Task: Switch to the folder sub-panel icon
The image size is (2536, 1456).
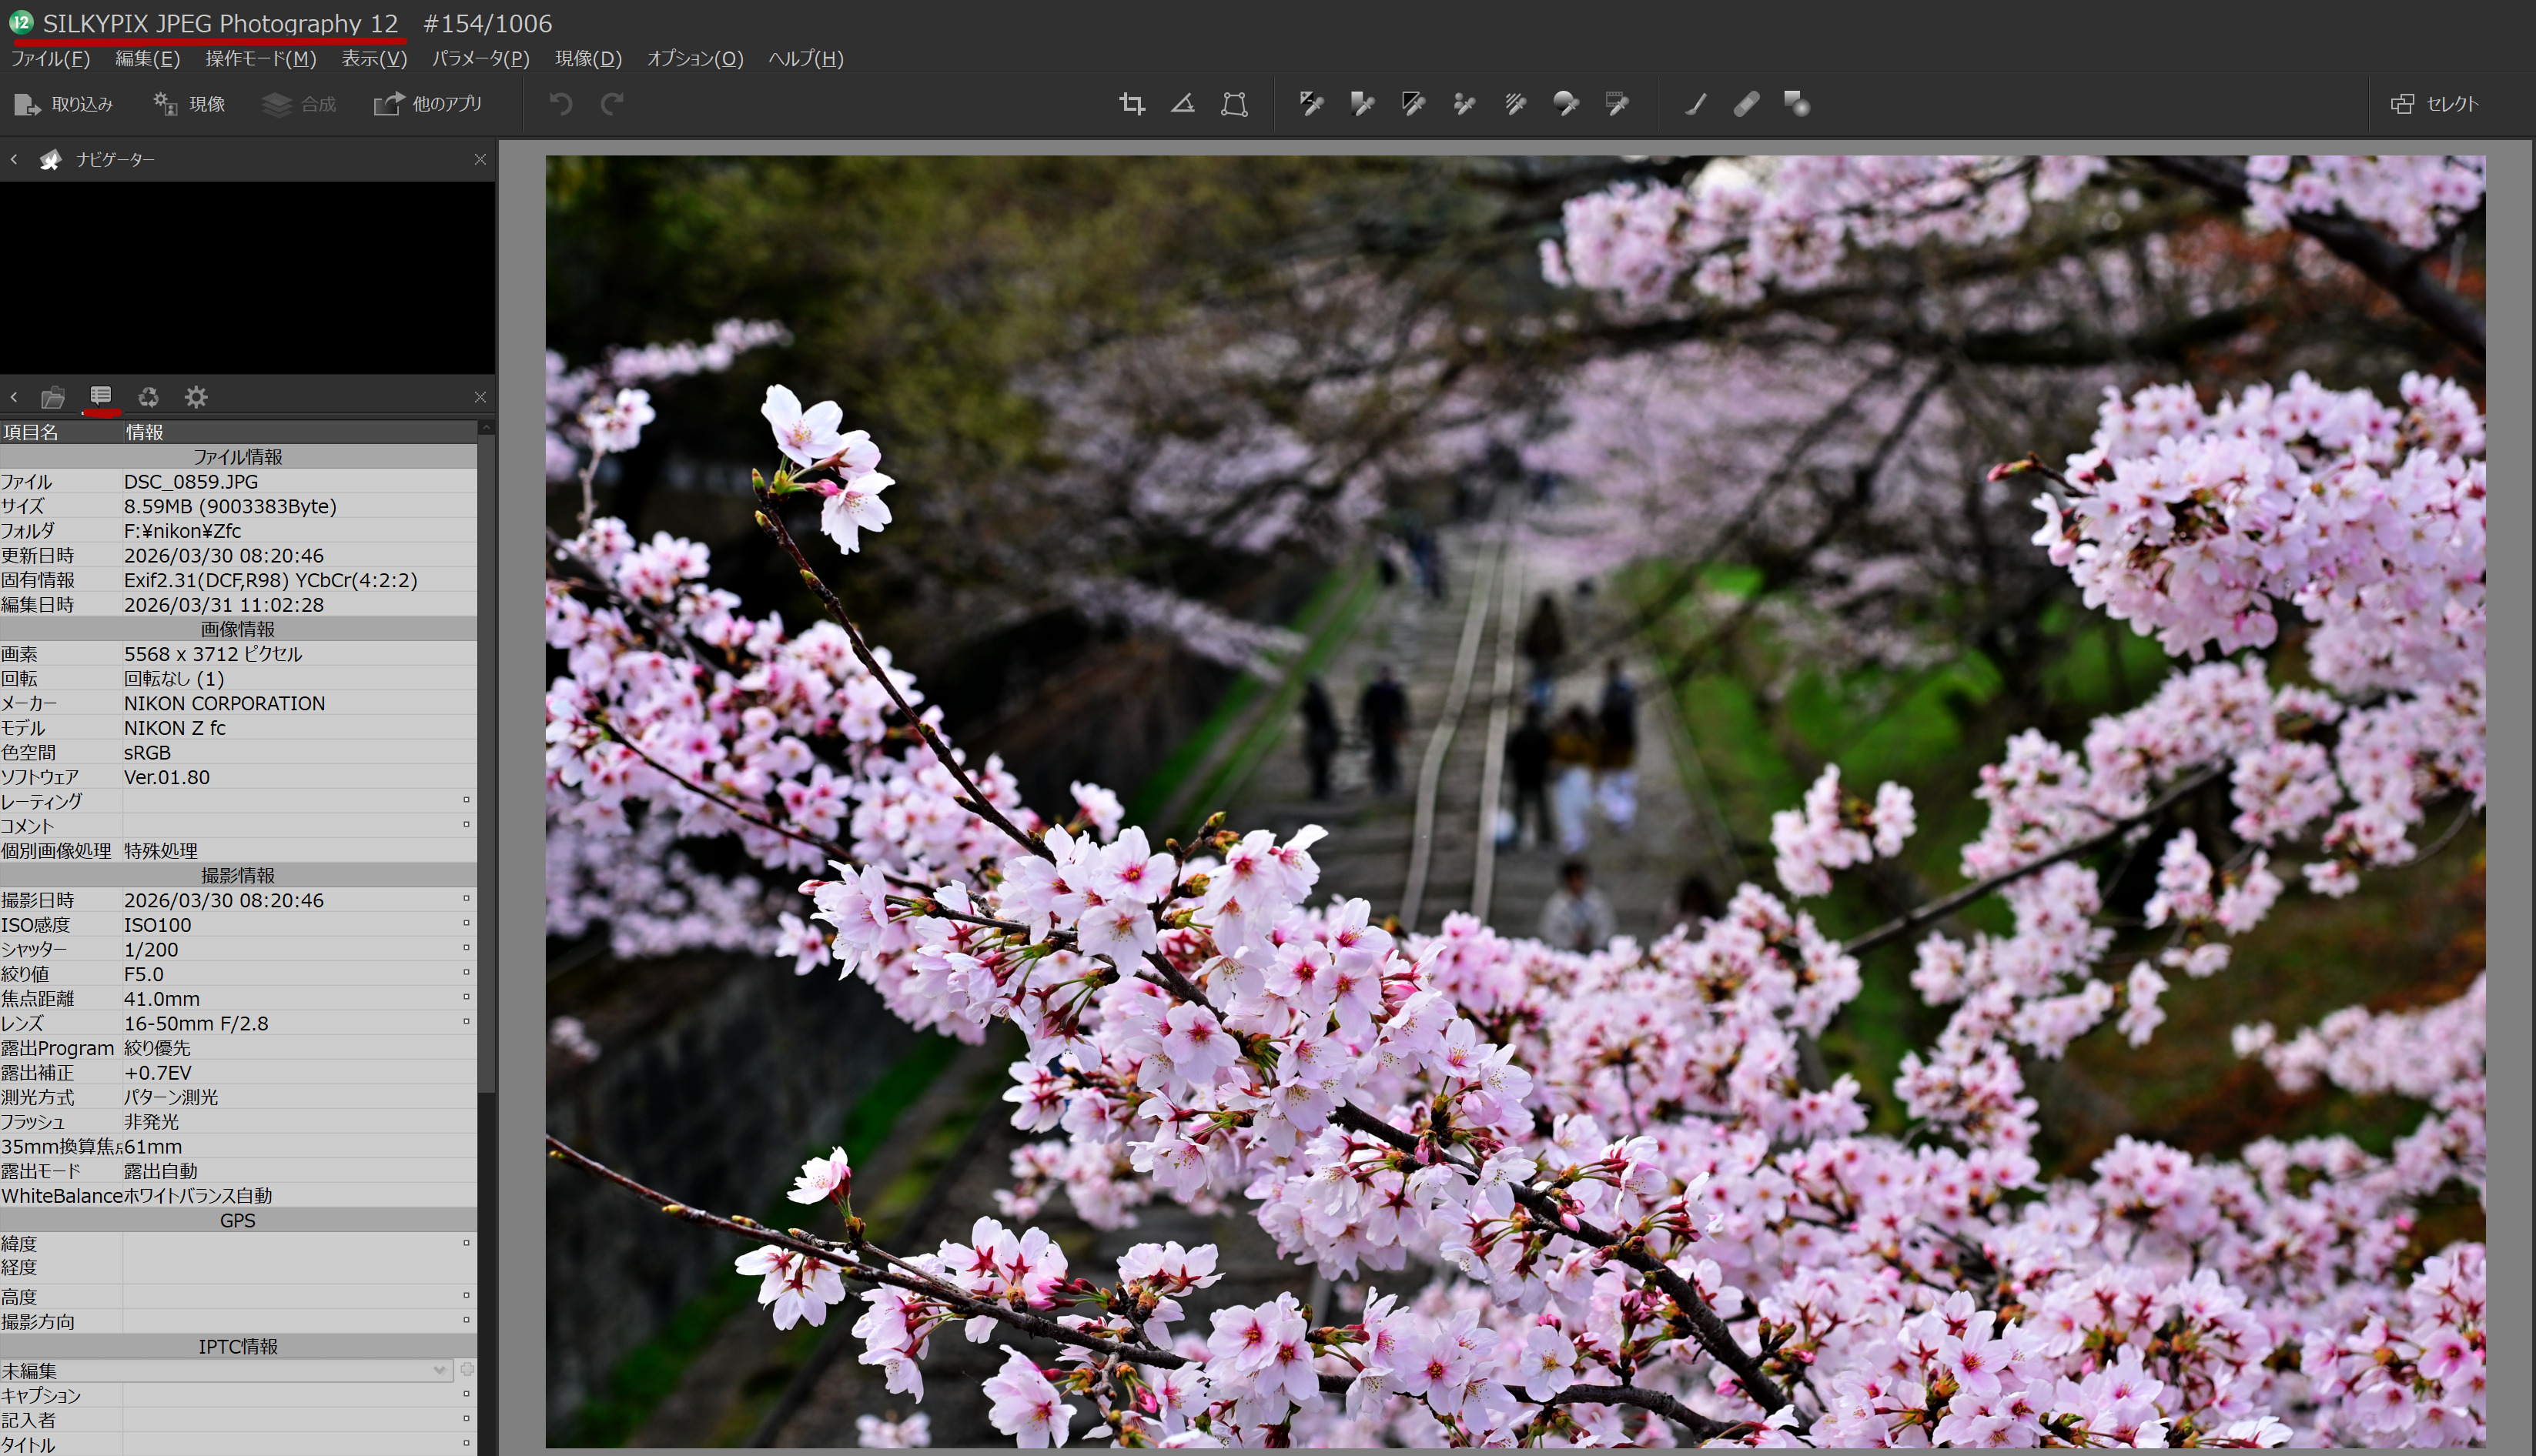Action: click(53, 398)
